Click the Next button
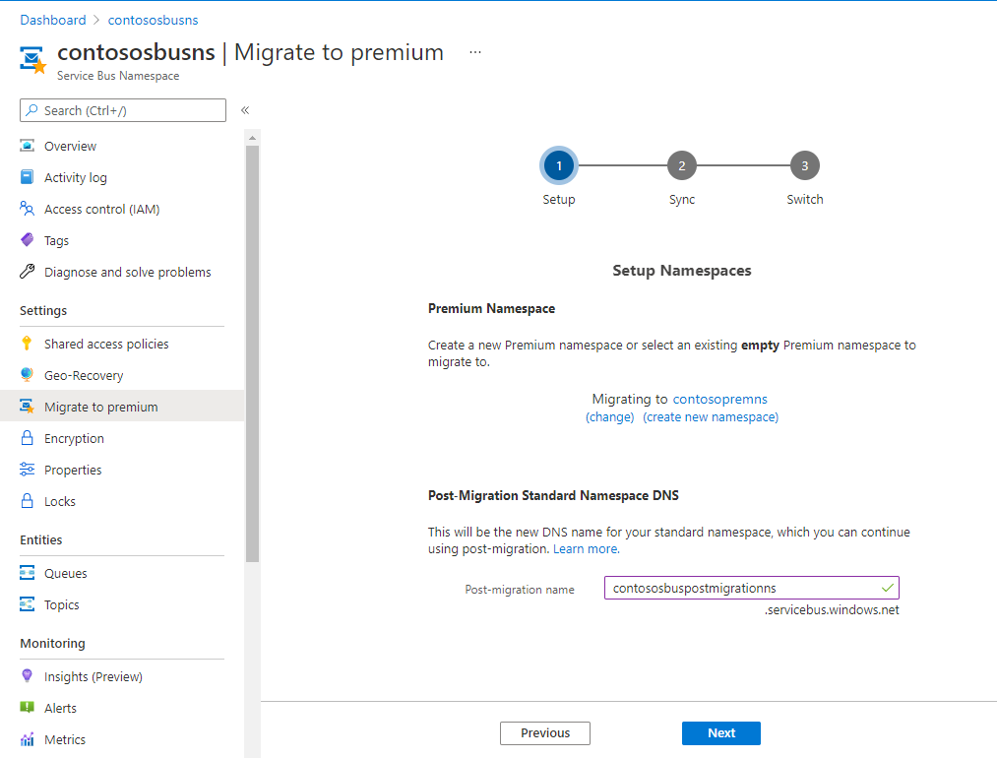997x758 pixels. [721, 732]
